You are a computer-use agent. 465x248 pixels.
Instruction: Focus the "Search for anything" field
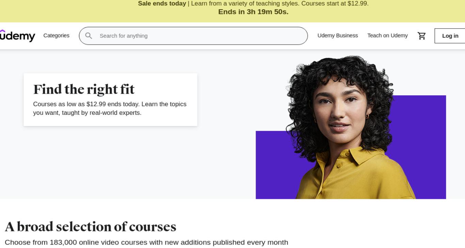pyautogui.click(x=193, y=36)
